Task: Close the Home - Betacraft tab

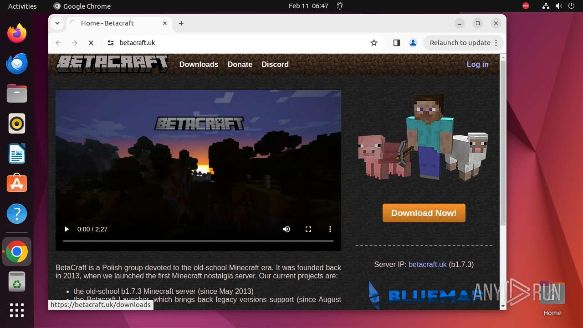Action: [x=165, y=23]
